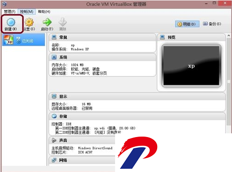This screenshot has height=172, width=232.
Task: Minimize the VirtualBox manager window
Action: pyautogui.click(x=206, y=3)
